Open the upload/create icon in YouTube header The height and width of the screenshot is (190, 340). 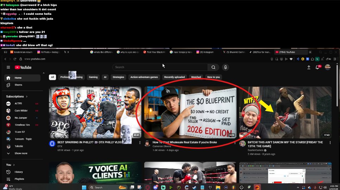309,67
